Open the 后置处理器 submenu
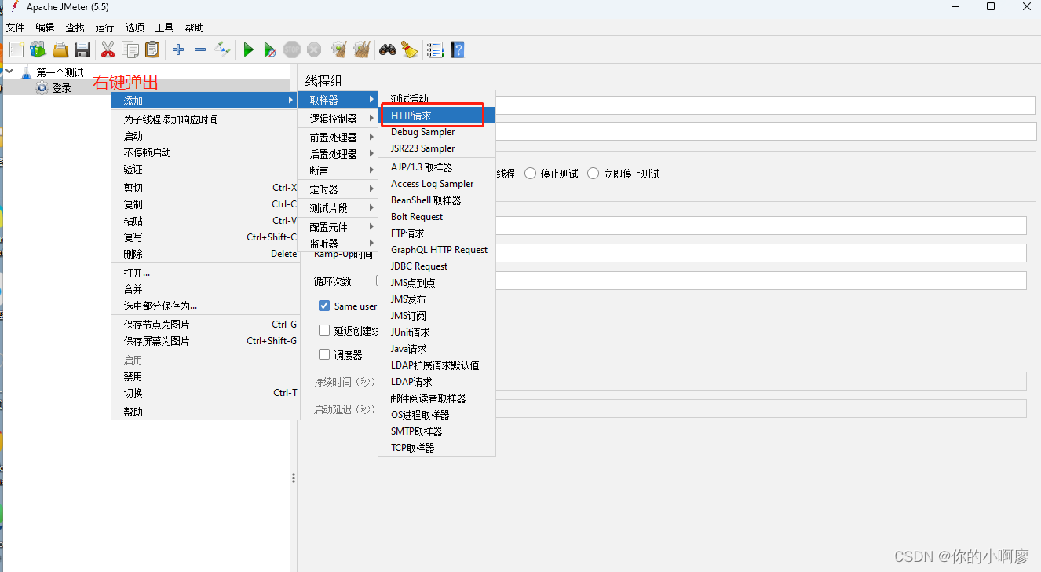This screenshot has height=572, width=1041. click(x=338, y=154)
